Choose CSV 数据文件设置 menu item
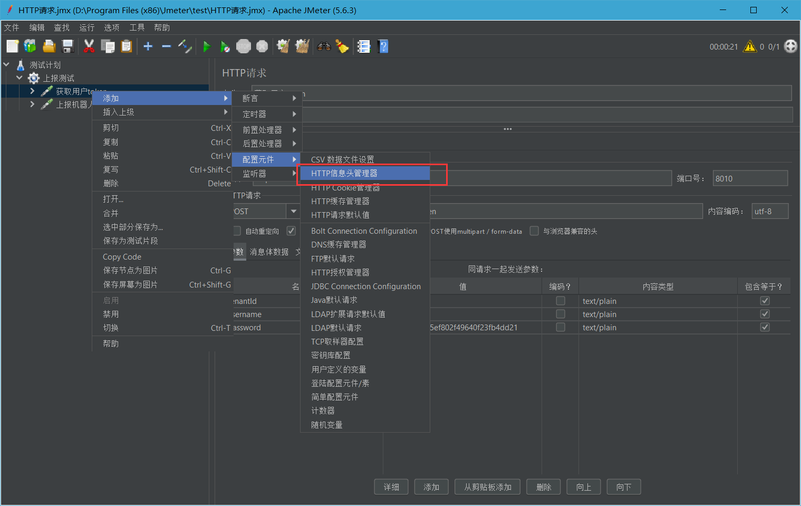The height and width of the screenshot is (506, 801). [x=365, y=159]
